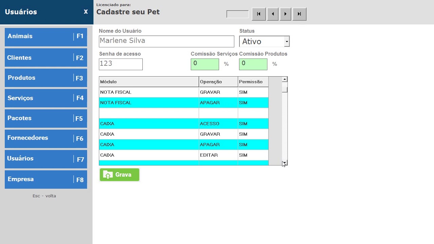Go to the Serviços section
The image size is (434, 244).
pos(46,98)
